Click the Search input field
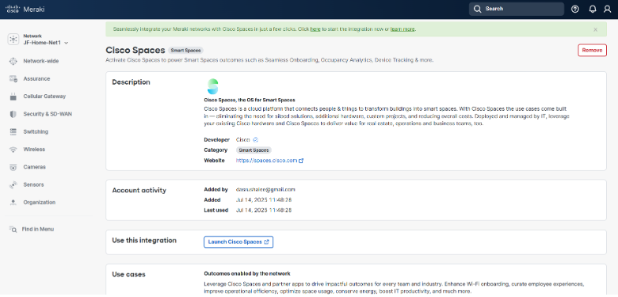This screenshot has height=297, width=618. pyautogui.click(x=517, y=9)
